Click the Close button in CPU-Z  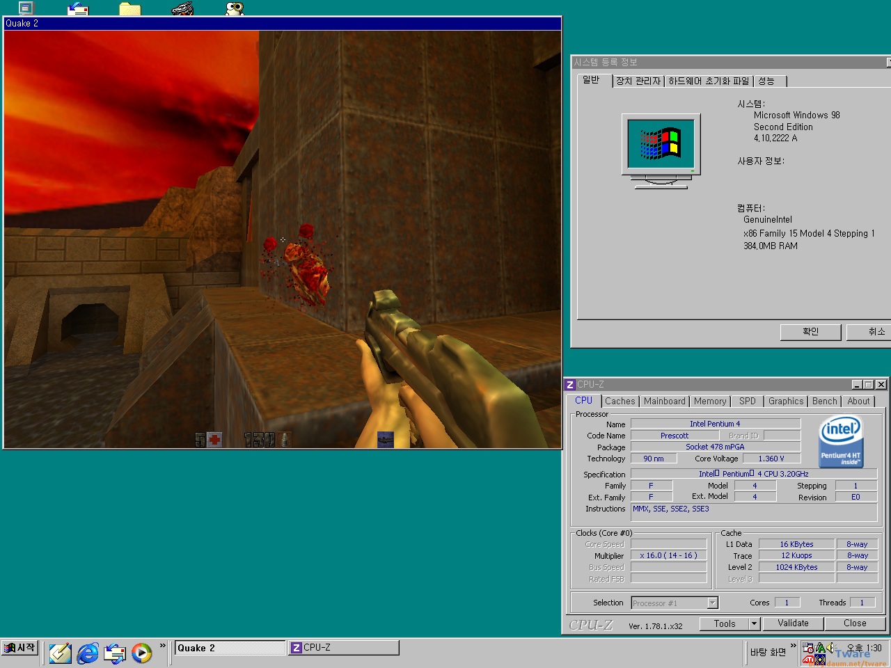[x=855, y=623]
